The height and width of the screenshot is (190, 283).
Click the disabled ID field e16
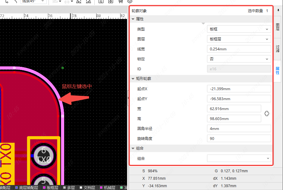coord(239,69)
